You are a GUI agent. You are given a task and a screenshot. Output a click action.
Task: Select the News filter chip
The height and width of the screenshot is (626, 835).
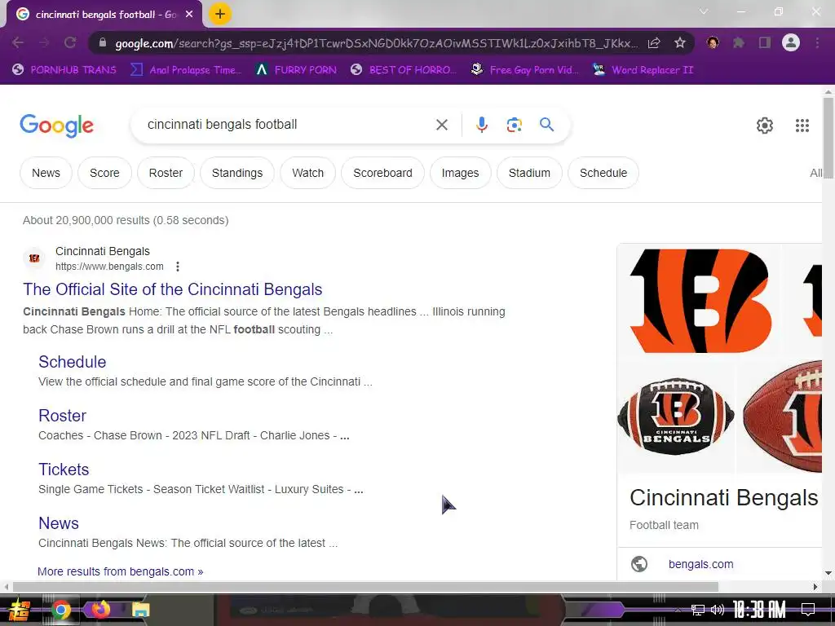click(46, 173)
